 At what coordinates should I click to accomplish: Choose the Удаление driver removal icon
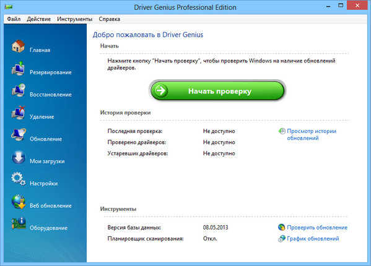coord(18,113)
